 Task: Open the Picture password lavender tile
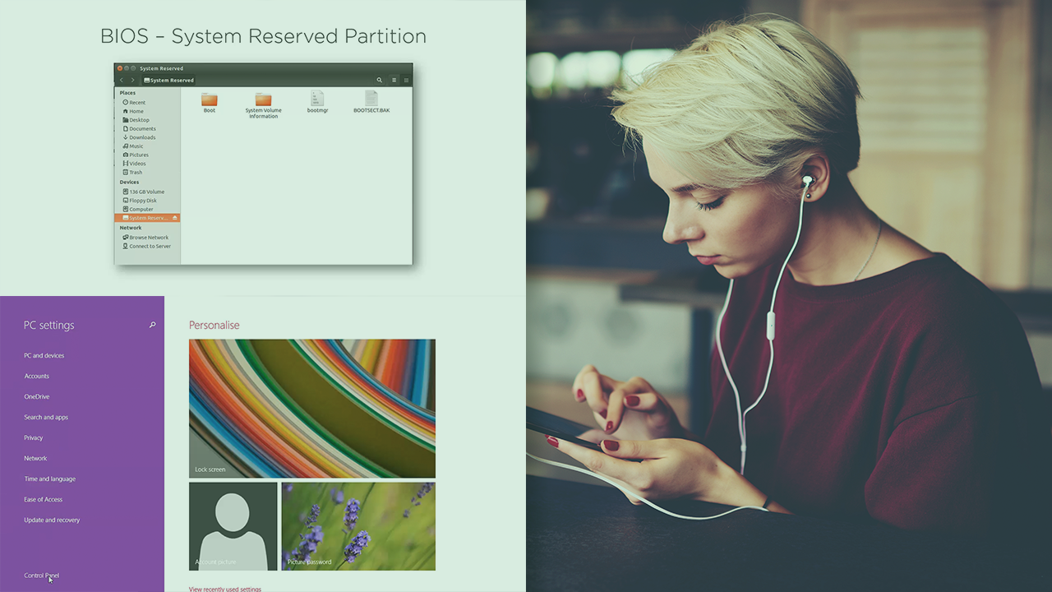[x=358, y=526]
